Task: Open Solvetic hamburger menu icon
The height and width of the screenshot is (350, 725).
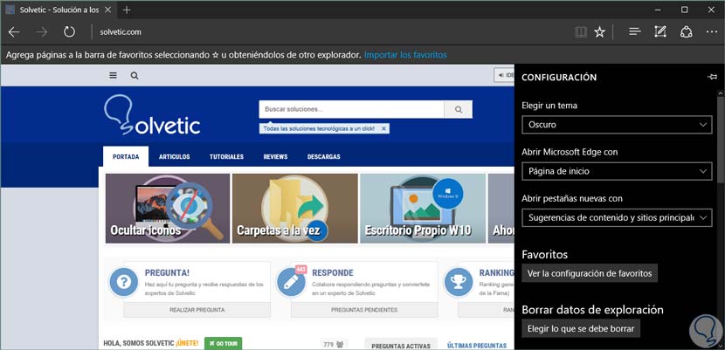Action: (x=113, y=75)
